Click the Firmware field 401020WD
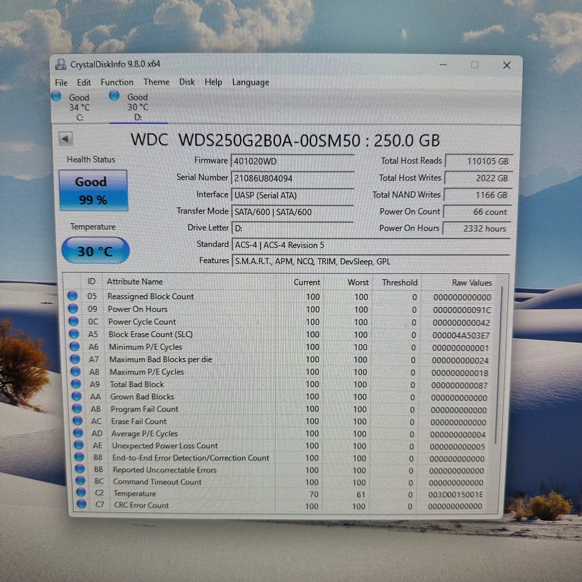The height and width of the screenshot is (582, 582). point(292,161)
